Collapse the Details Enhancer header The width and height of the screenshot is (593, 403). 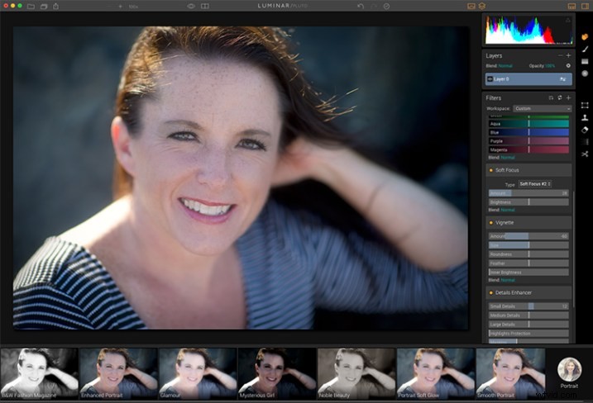(528, 292)
